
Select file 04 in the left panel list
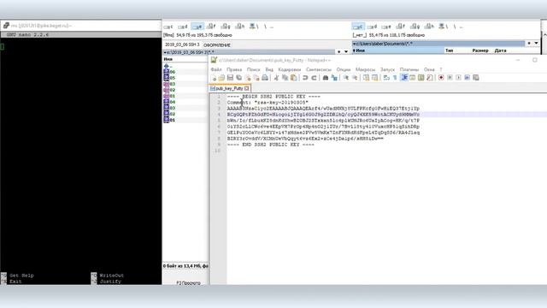tap(169, 102)
